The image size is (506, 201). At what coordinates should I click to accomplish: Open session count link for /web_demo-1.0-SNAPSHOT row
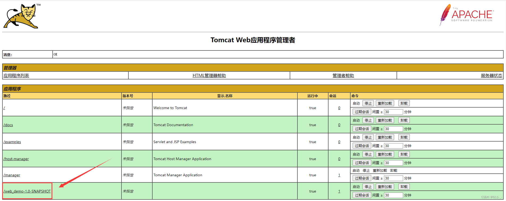click(x=339, y=191)
